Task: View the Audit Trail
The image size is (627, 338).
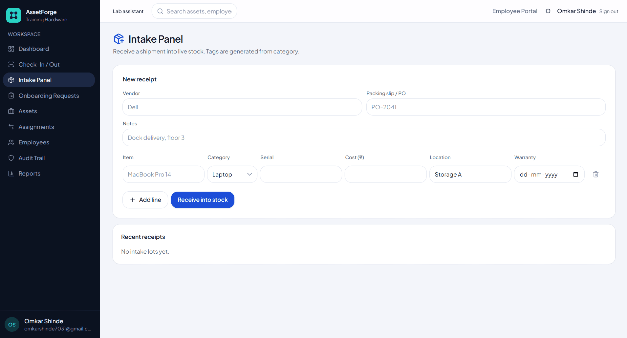Action: 49,158
